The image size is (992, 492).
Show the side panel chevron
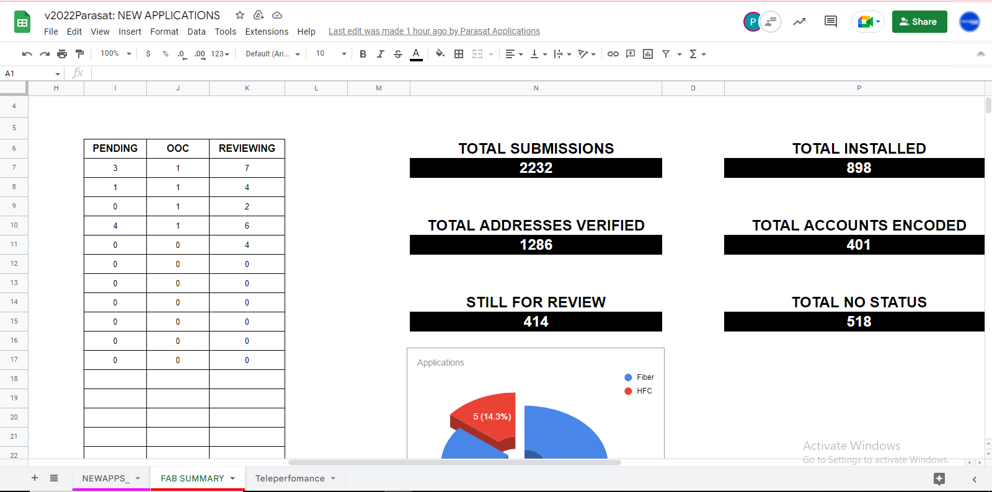click(x=975, y=479)
